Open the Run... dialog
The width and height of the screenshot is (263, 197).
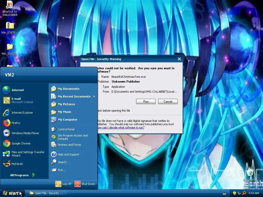pos(62,170)
